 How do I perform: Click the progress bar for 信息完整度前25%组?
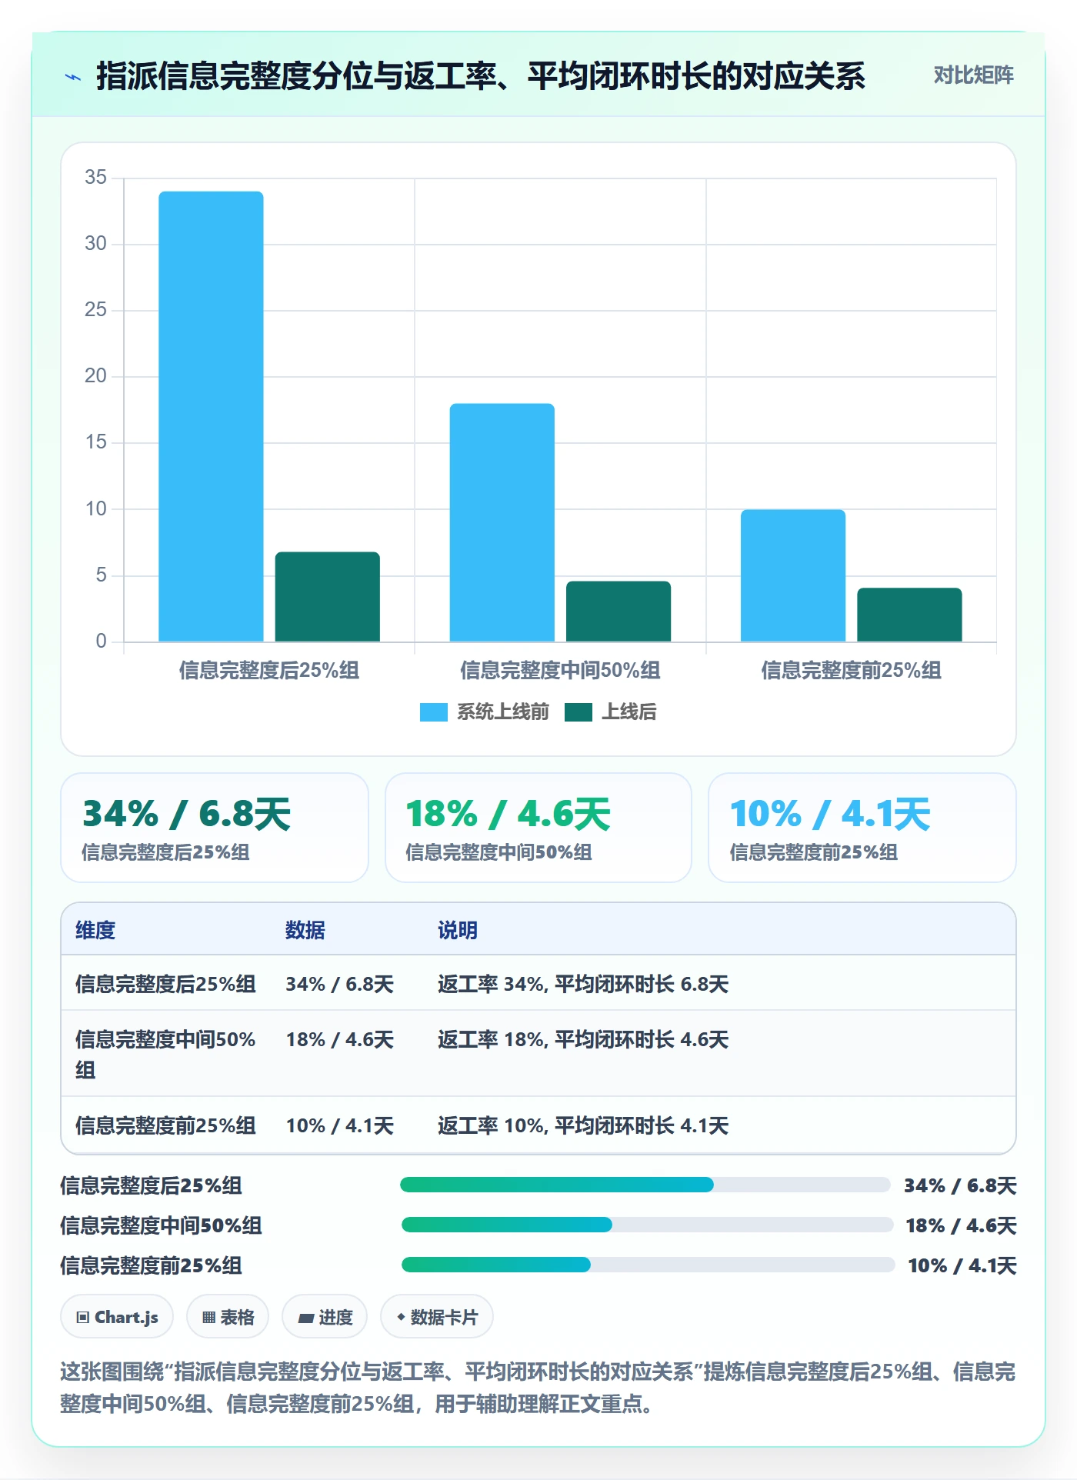(649, 1265)
